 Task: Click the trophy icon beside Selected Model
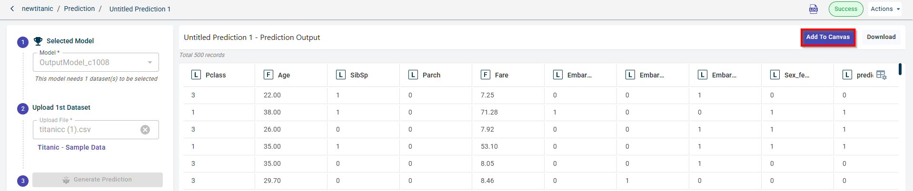[x=38, y=41]
